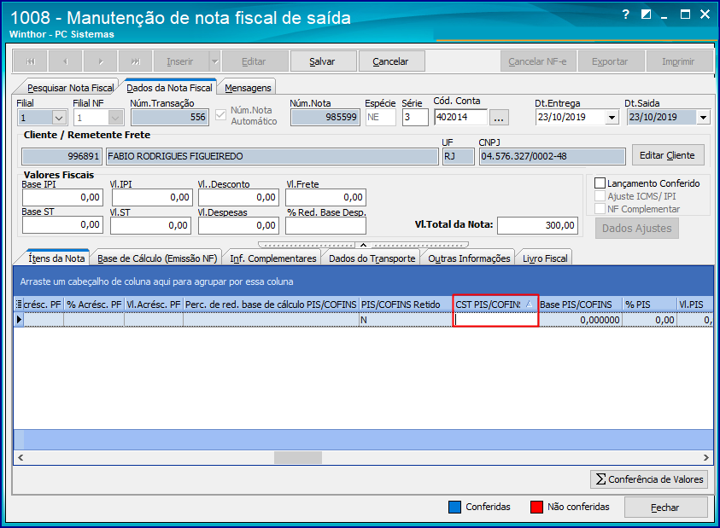Click the Base ST input field
Viewport: 720px width, 528px height.
62,225
